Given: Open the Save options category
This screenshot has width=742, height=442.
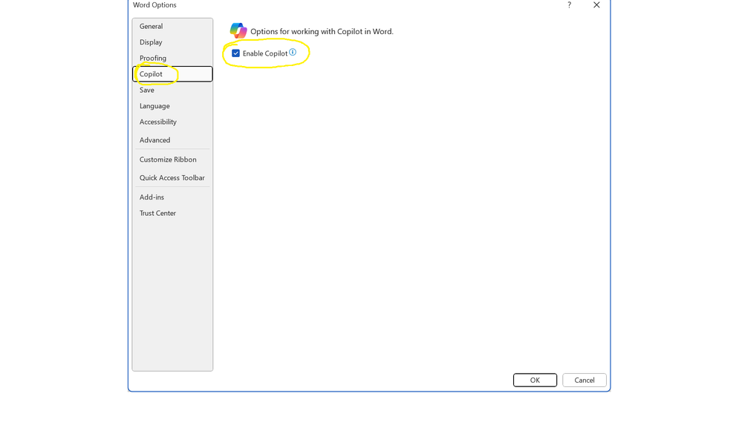Looking at the screenshot, I should pos(172,90).
